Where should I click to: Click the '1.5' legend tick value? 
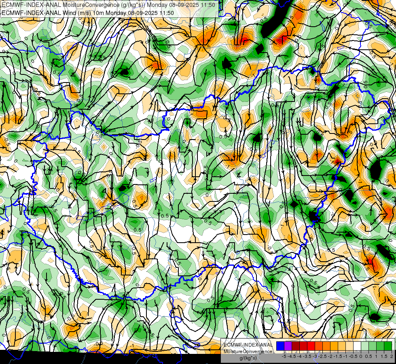pos(383,356)
